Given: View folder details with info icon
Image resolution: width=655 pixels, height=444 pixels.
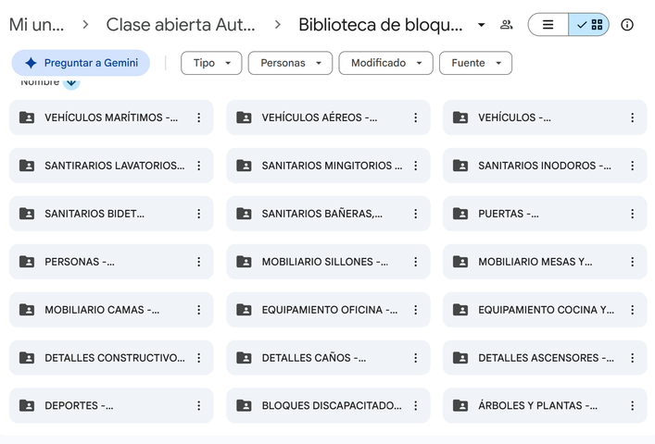Looking at the screenshot, I should [627, 25].
